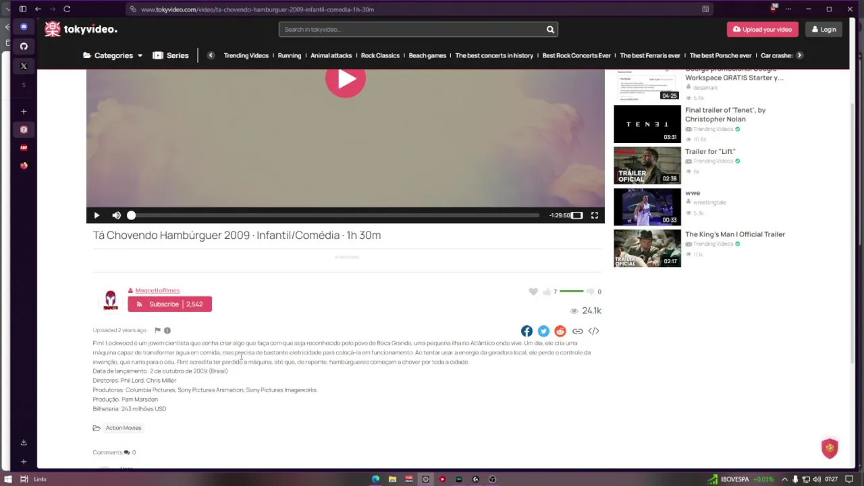Open the Tenet final trailer thumbnail
Viewport: 864px width, 486px height.
[x=647, y=124]
